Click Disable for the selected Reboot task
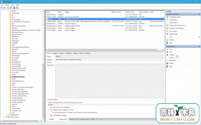The image size is (201, 125). 172,55
